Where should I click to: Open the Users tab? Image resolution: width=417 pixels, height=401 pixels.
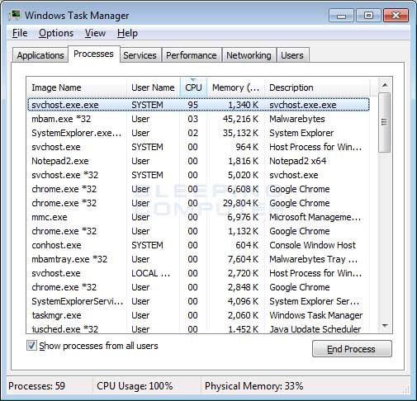tap(292, 55)
